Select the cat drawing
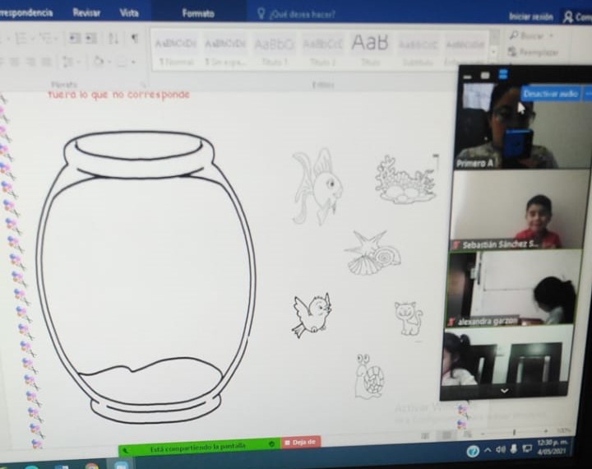 [409, 318]
